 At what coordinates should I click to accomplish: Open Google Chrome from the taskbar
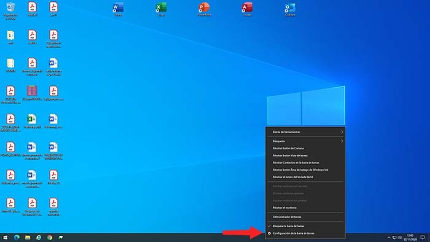tap(50, 237)
